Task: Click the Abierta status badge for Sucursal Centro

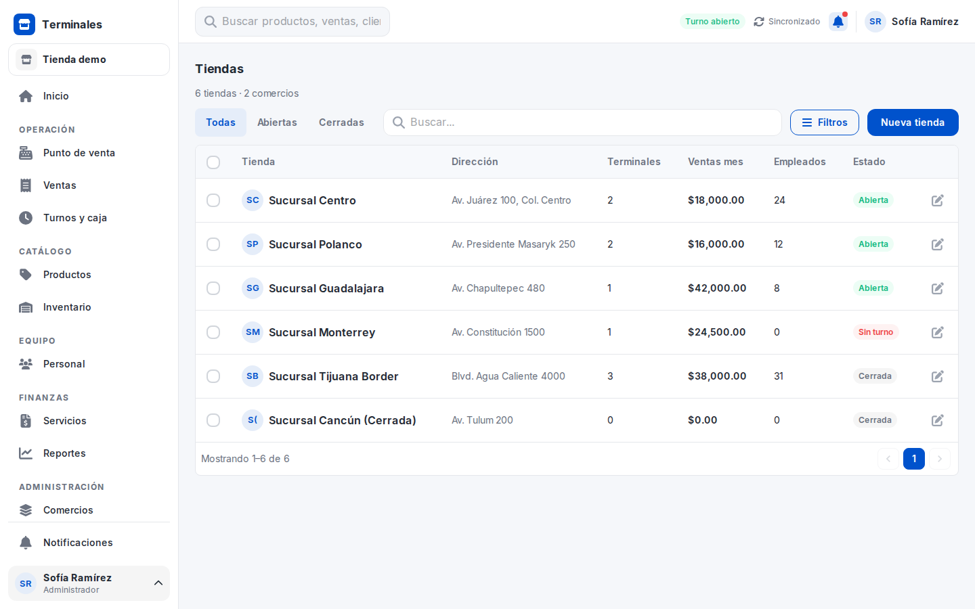Action: pos(873,200)
